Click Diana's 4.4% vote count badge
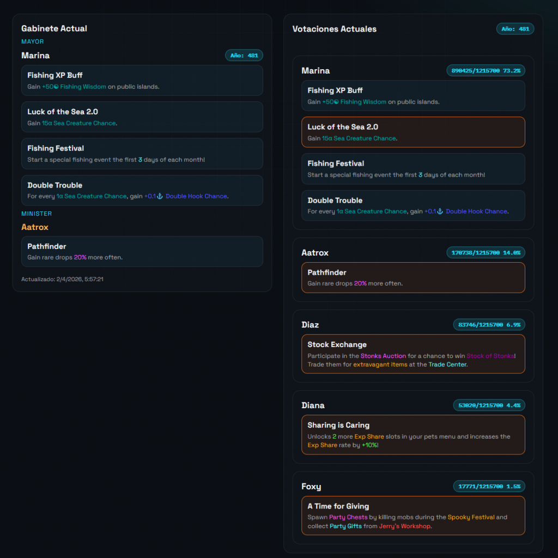This screenshot has height=558, width=558. point(489,405)
